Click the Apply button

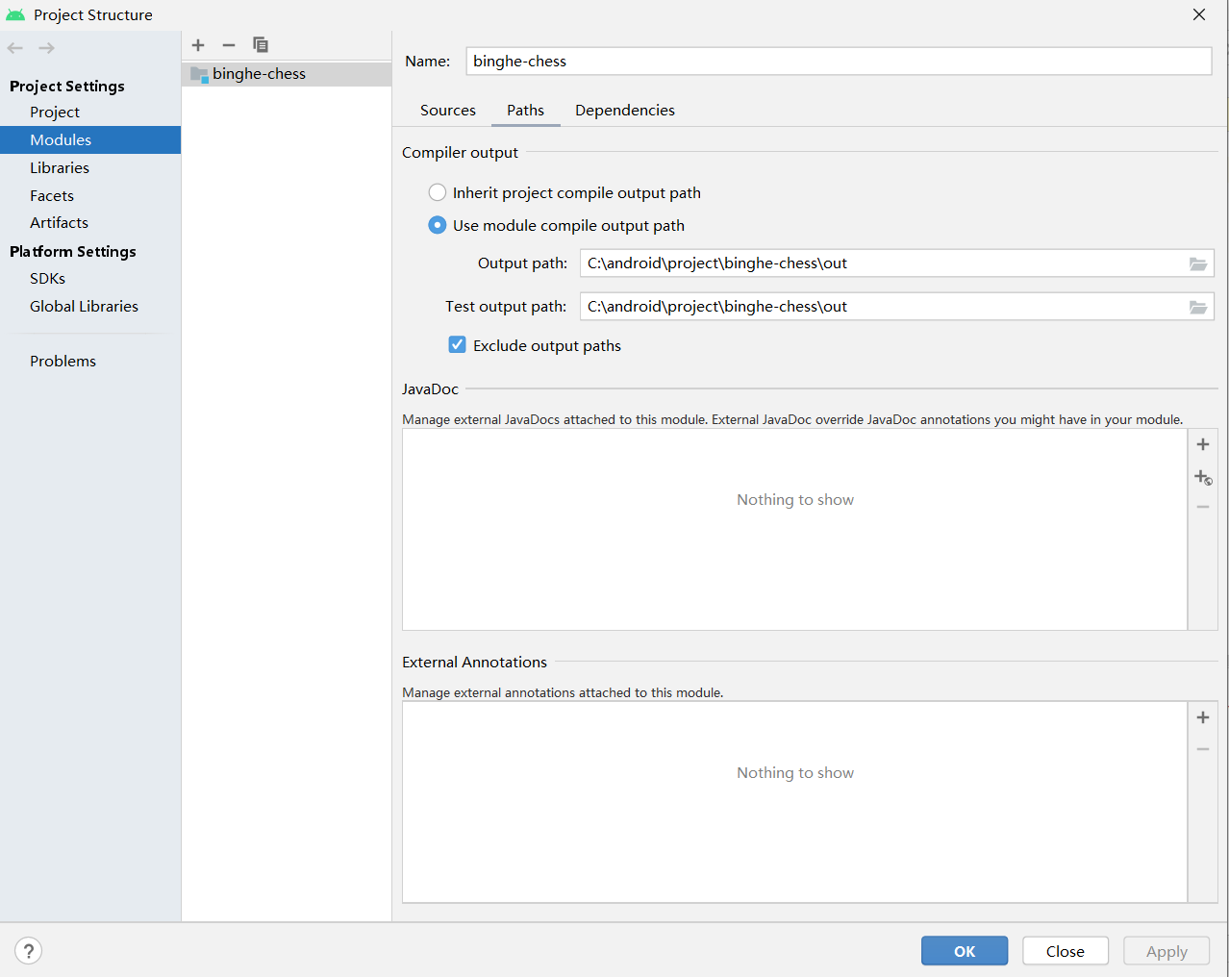(x=1166, y=951)
